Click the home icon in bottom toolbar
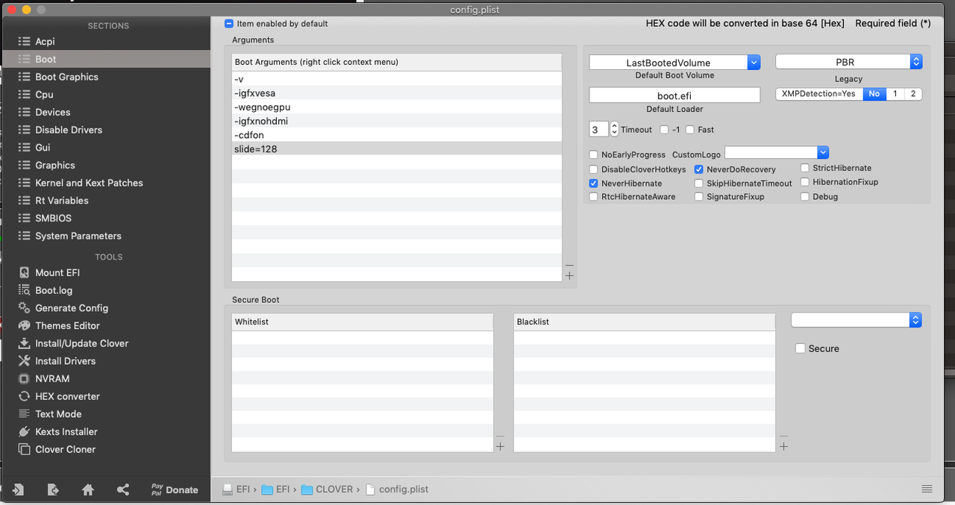955x505 pixels. [88, 490]
